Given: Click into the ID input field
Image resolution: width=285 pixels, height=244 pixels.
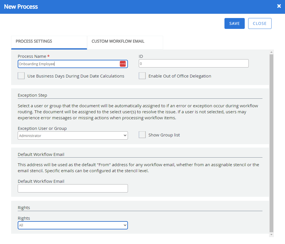Looking at the screenshot, I should pyautogui.click(x=193, y=64).
